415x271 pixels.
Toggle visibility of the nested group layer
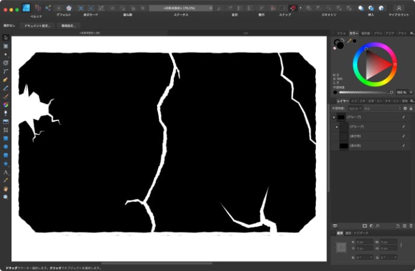pos(404,126)
